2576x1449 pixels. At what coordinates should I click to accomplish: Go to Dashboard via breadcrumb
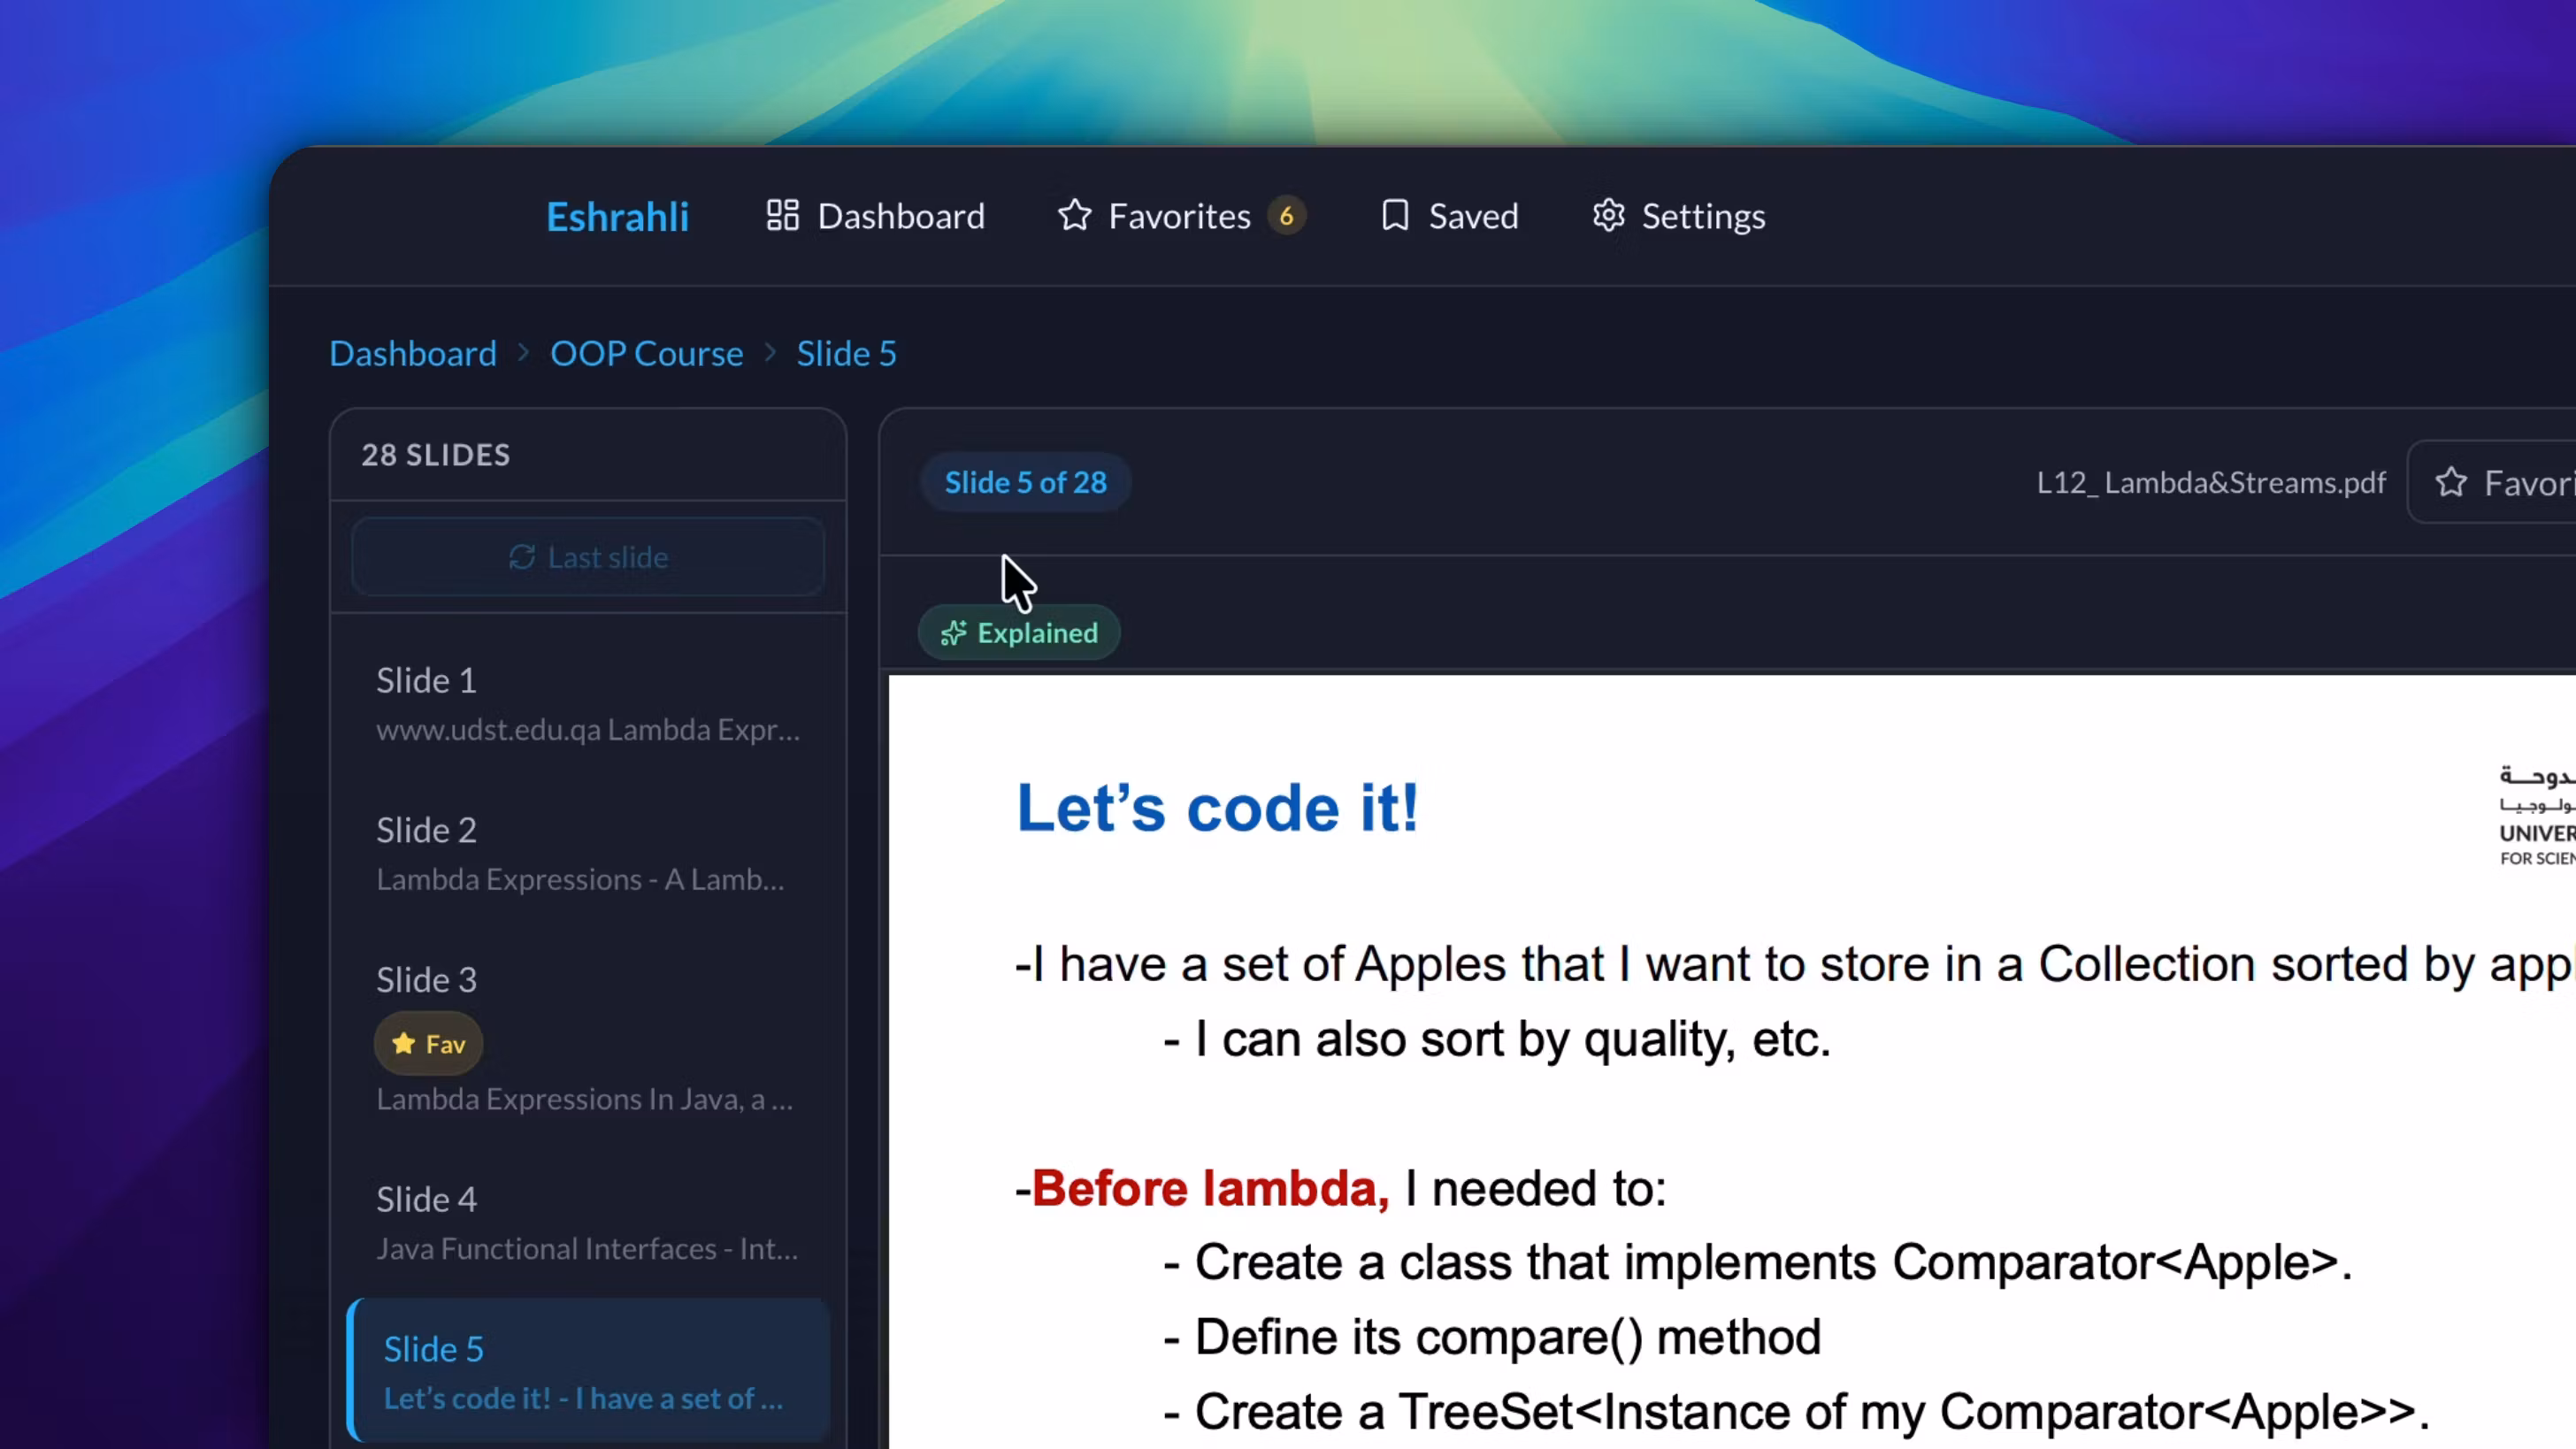(413, 353)
